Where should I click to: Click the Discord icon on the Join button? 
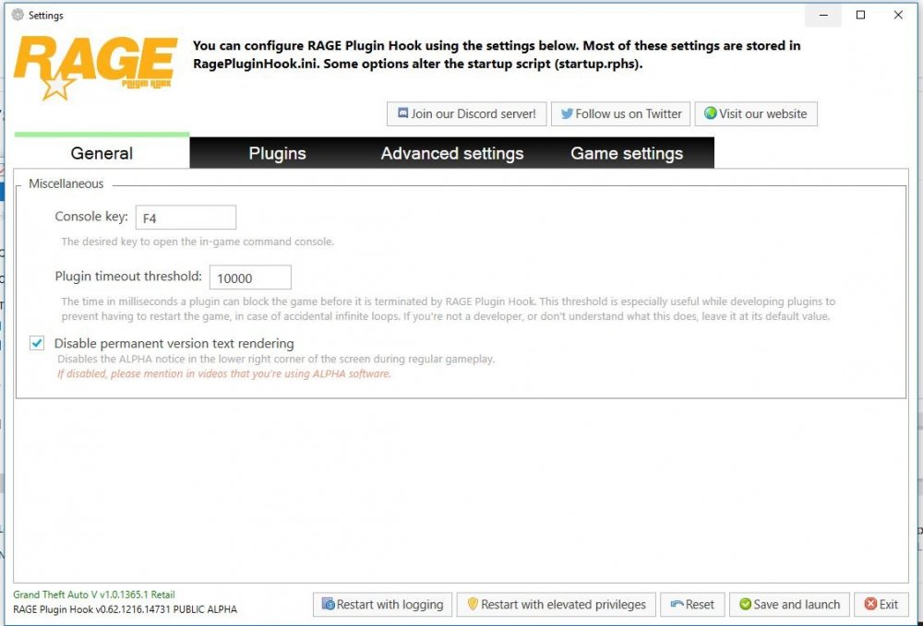403,112
